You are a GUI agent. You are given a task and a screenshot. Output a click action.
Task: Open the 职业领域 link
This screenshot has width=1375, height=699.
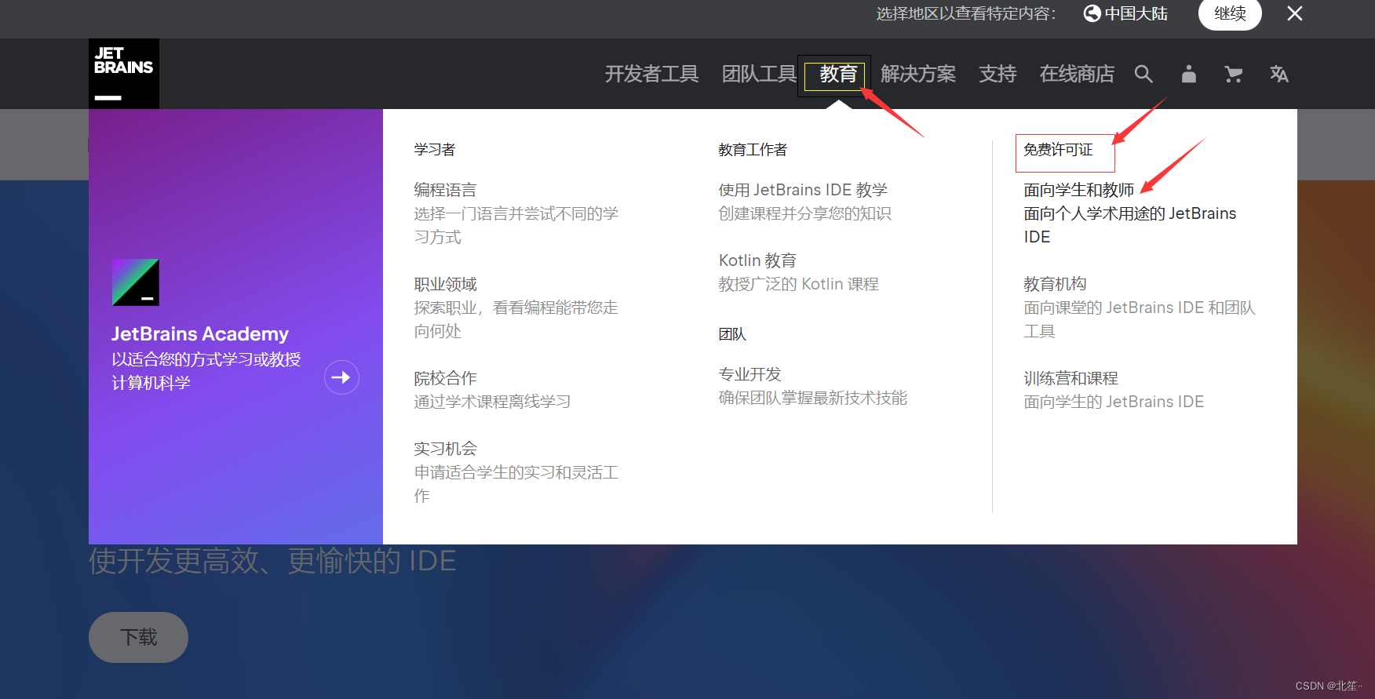click(445, 284)
